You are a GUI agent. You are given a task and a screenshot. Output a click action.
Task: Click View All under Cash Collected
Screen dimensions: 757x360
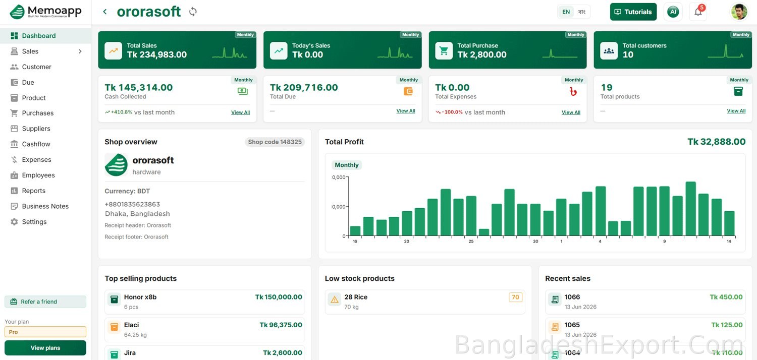pos(240,112)
